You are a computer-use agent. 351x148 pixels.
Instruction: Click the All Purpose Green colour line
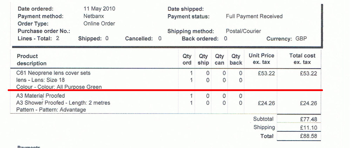(x=59, y=87)
